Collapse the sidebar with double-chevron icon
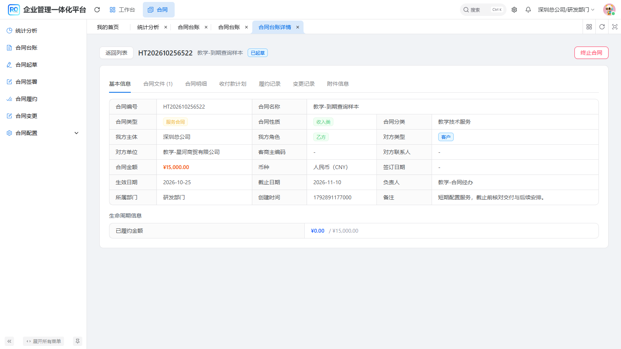Image resolution: width=621 pixels, height=349 pixels. coord(9,341)
